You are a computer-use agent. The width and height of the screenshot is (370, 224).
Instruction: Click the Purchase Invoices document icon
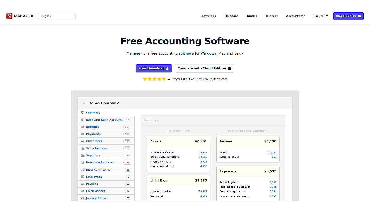[83, 162]
